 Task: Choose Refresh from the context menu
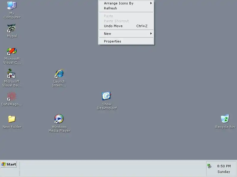pyautogui.click(x=126, y=8)
